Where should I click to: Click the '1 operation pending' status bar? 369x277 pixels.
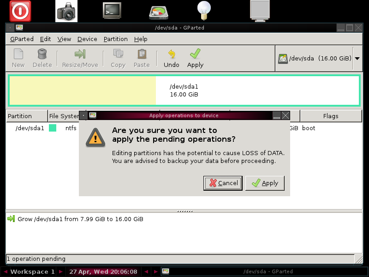(x=180, y=259)
